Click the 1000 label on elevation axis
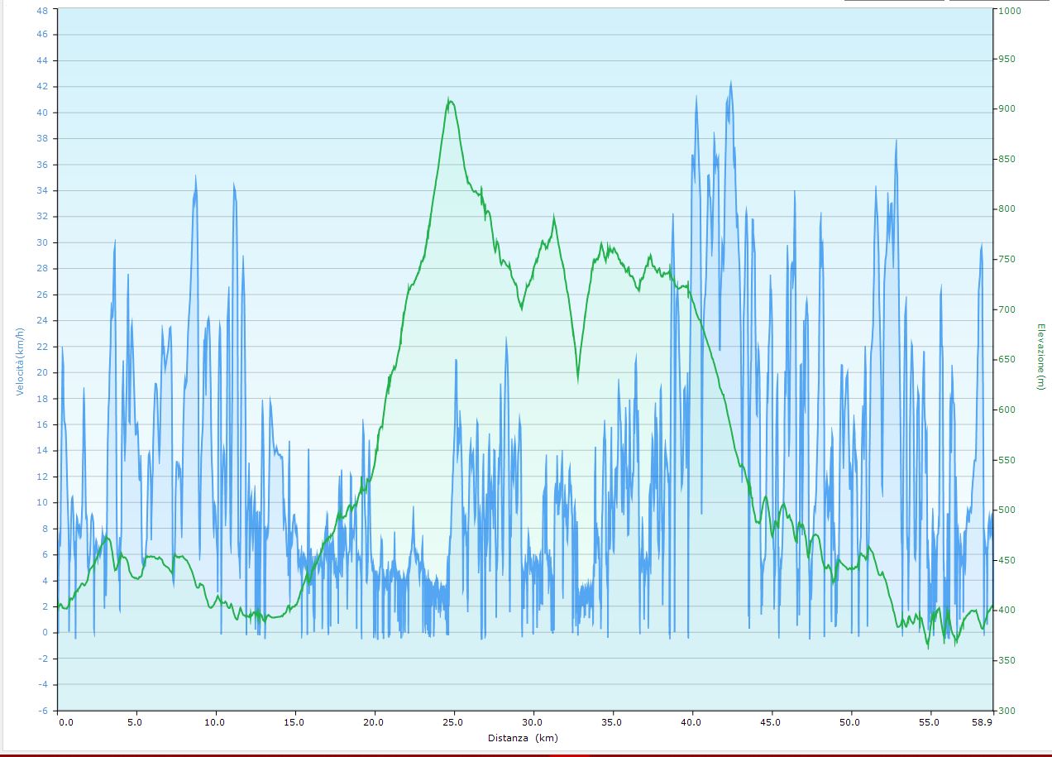Image resolution: width=1052 pixels, height=757 pixels. coord(1010,11)
